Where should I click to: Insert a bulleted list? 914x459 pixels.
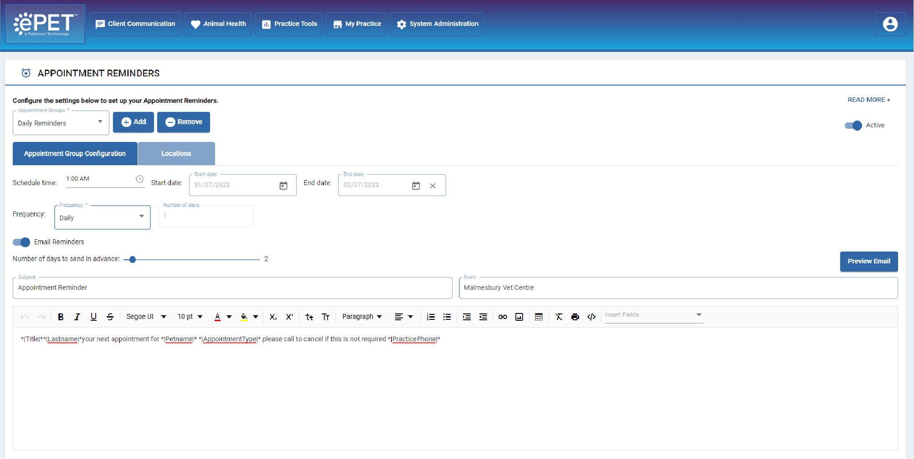coord(447,317)
